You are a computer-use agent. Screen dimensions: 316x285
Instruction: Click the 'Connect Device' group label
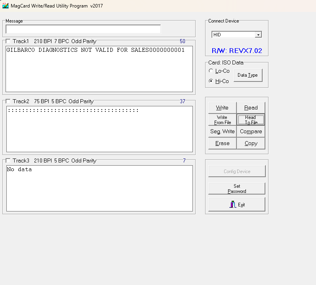pyautogui.click(x=223, y=21)
